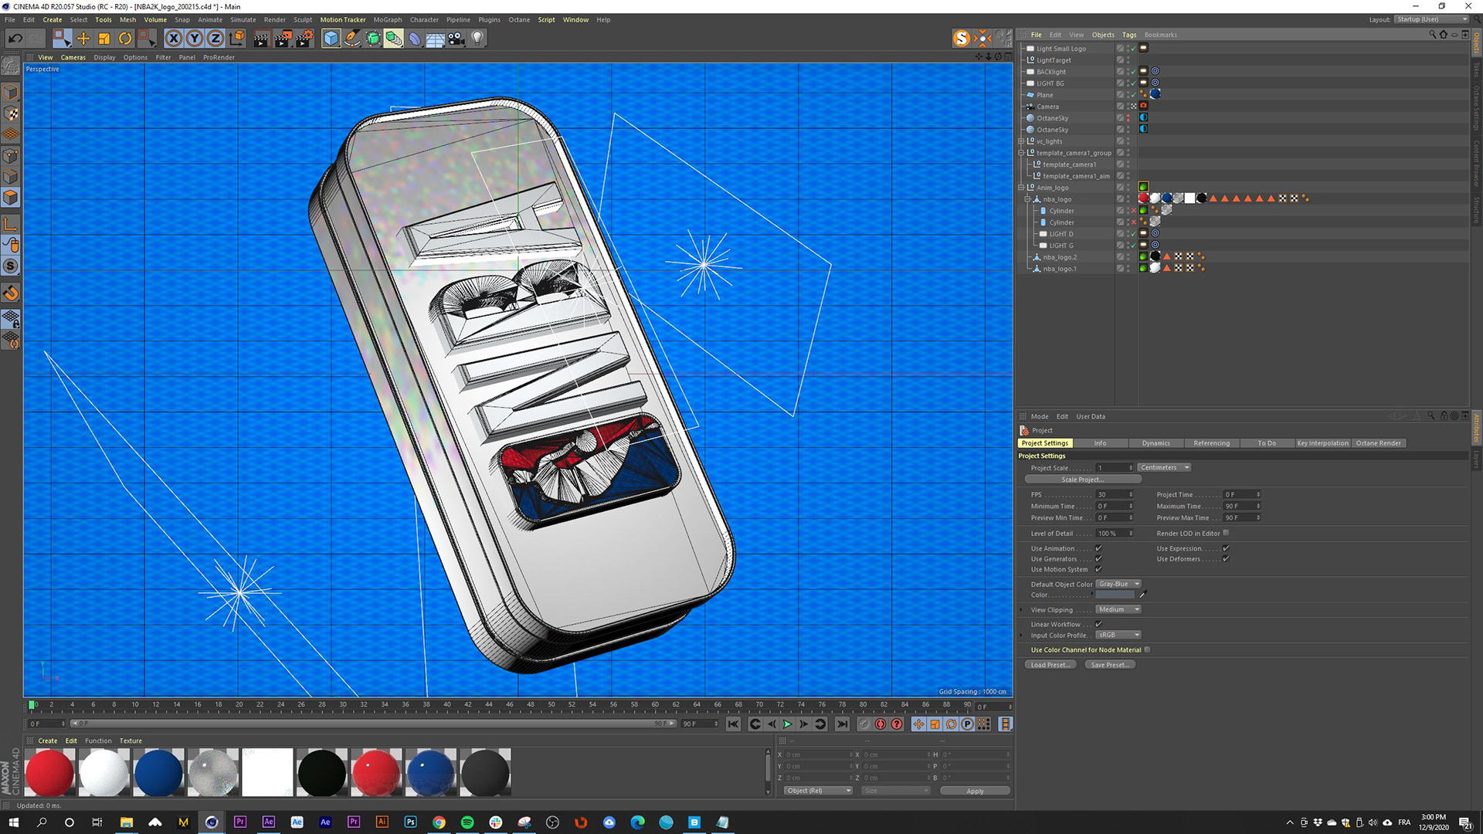Collapse the Anim_logo tree item

(x=1021, y=188)
